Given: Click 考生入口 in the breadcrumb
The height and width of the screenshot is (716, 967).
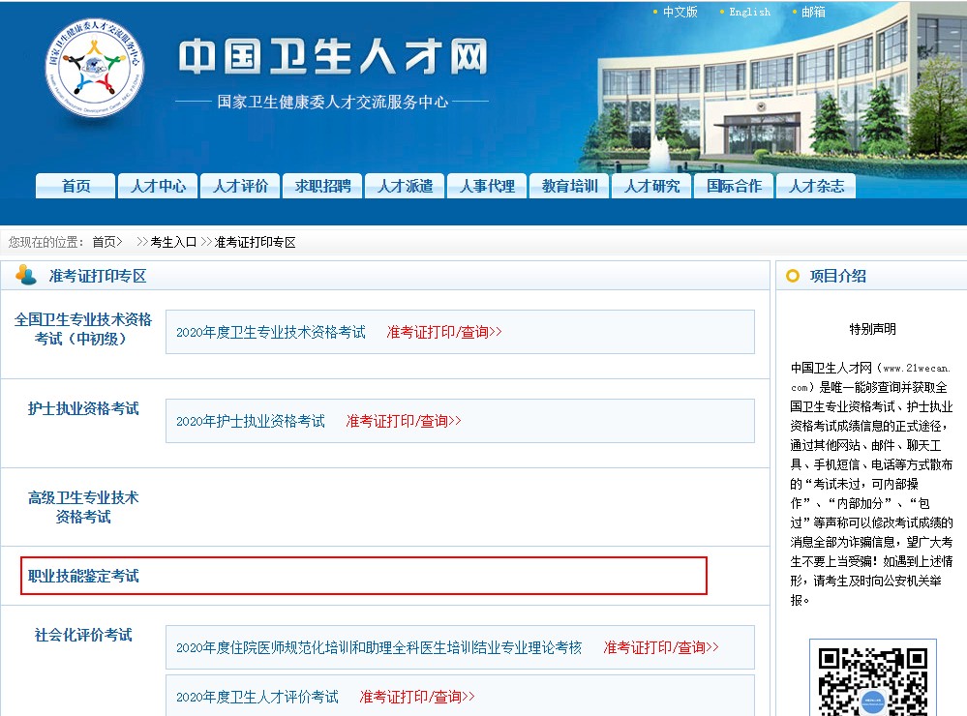Looking at the screenshot, I should click(173, 242).
